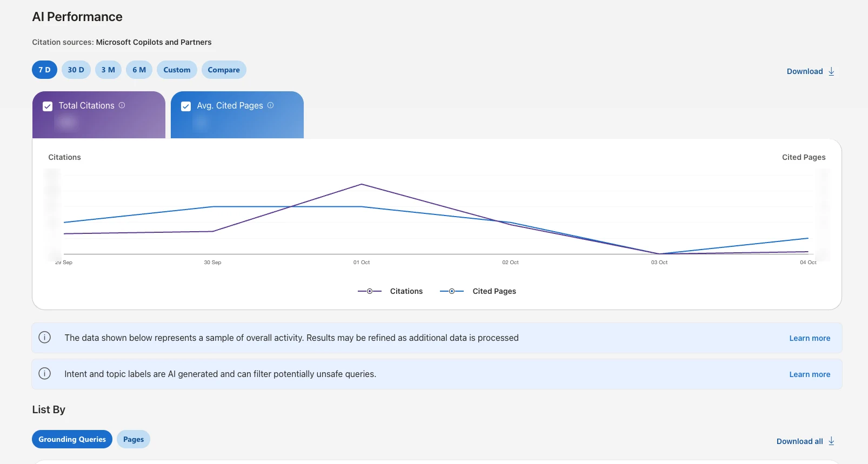868x464 pixels.
Task: Click the Cited Pages legend label
Action: [494, 291]
